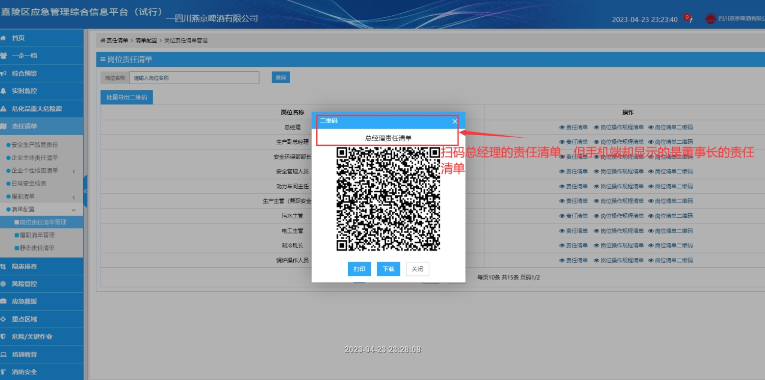Click the 污水主管 position name cell

click(292, 216)
